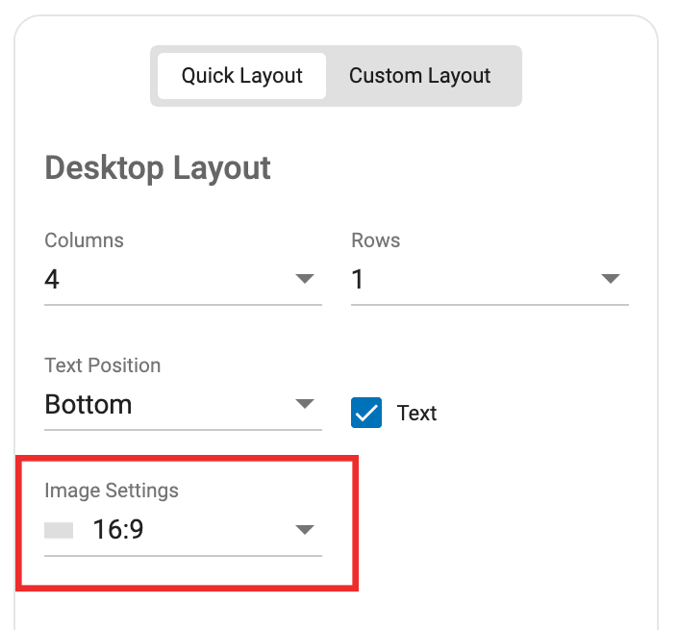Click the Desktop Layout heading

pos(158,169)
